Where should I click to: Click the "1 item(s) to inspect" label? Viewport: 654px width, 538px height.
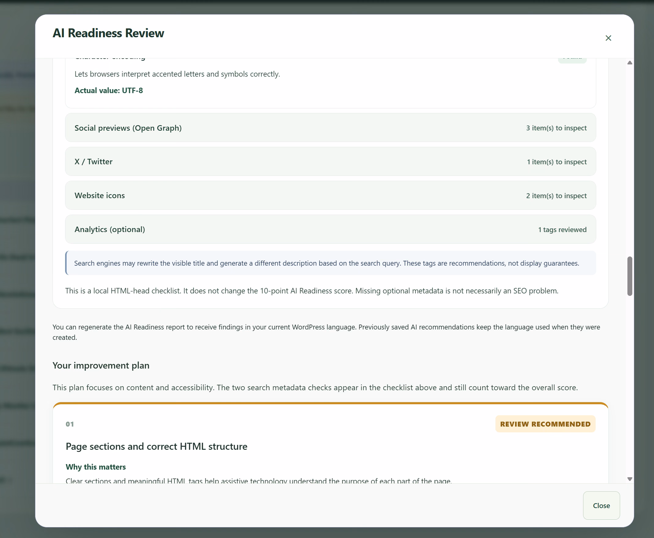(x=557, y=162)
